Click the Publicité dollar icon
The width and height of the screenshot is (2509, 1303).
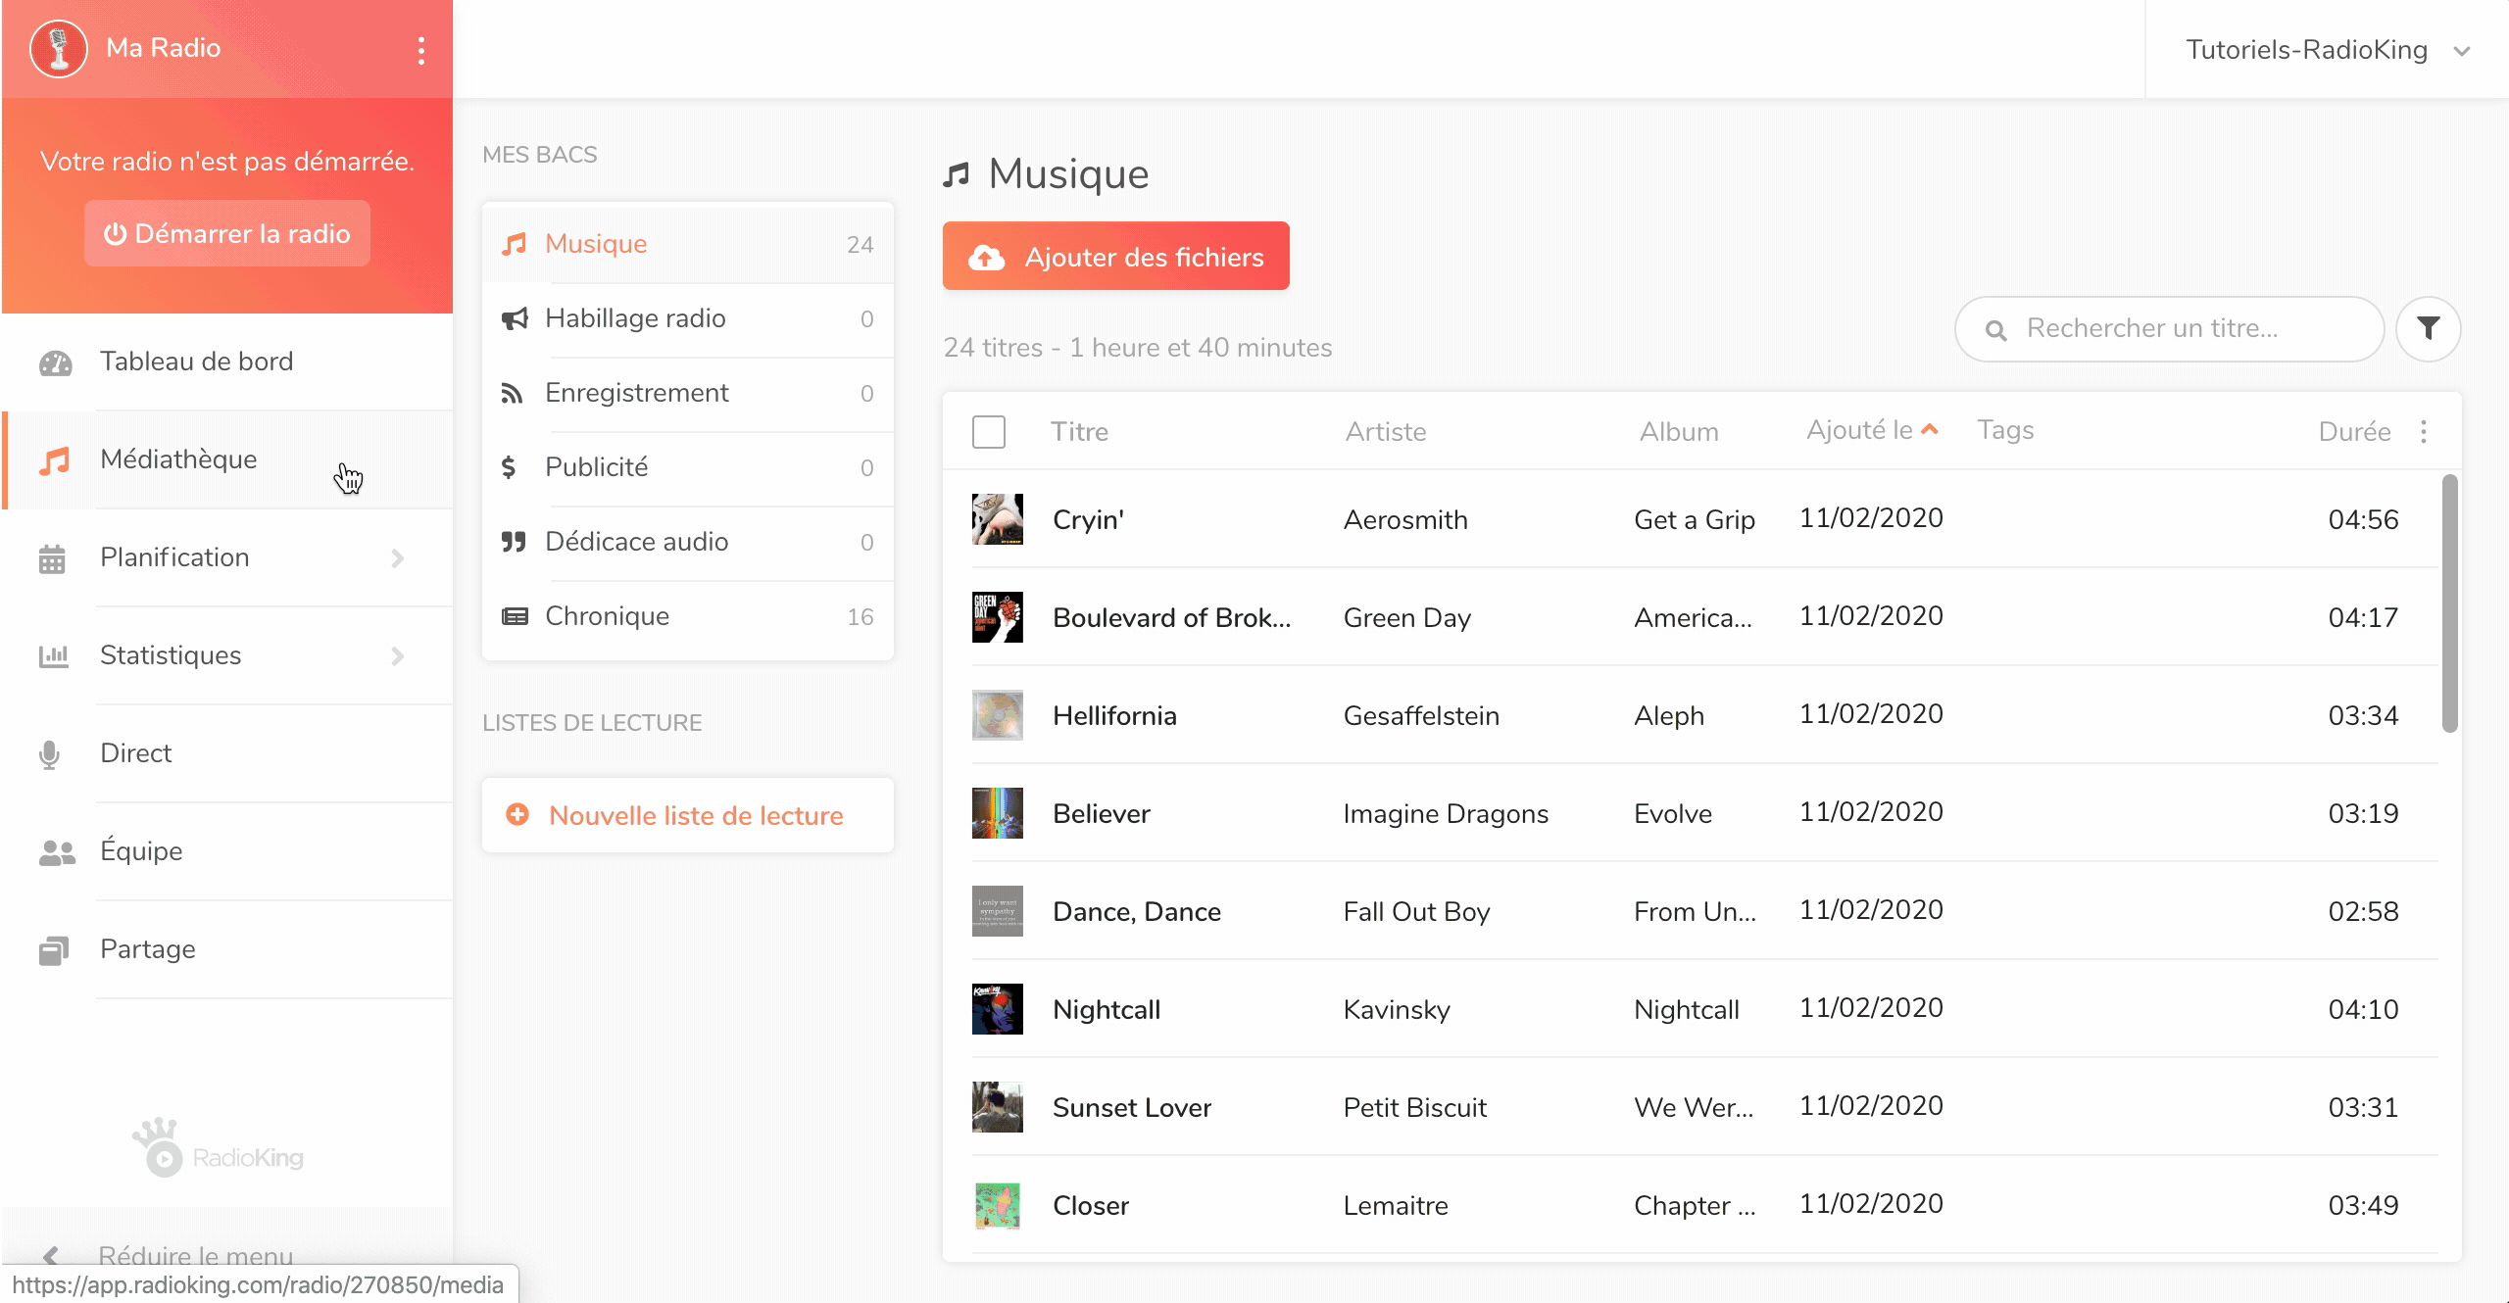[x=509, y=467]
